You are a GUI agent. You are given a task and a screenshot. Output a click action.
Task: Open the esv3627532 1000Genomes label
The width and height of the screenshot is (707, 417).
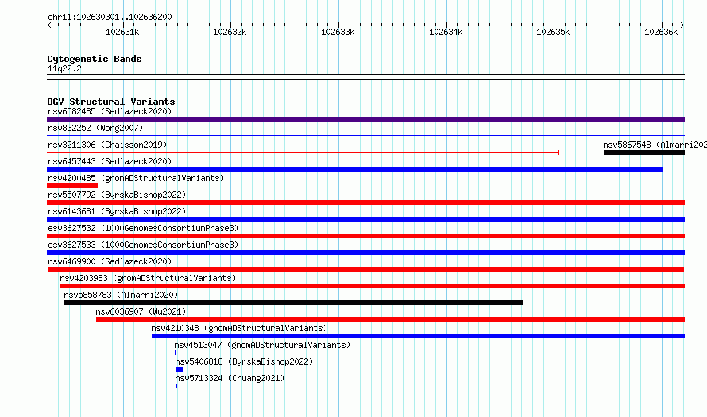[x=143, y=228]
